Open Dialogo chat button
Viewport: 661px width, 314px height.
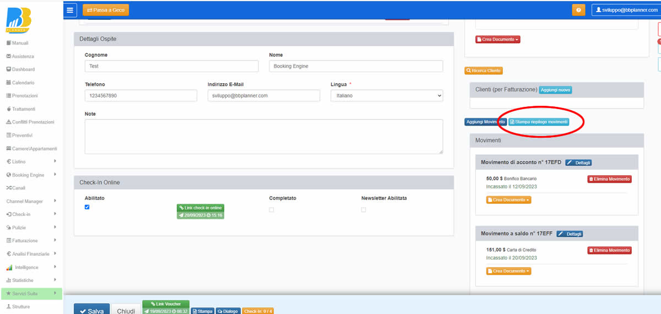pos(228,311)
